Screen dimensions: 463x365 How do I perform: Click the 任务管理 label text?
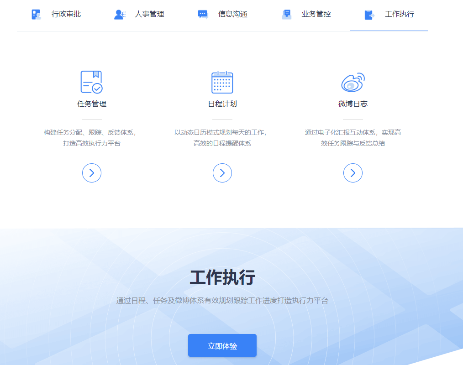point(92,104)
